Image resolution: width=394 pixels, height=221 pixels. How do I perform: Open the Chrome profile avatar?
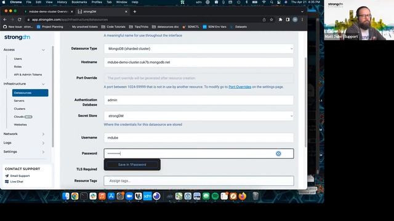[295, 20]
